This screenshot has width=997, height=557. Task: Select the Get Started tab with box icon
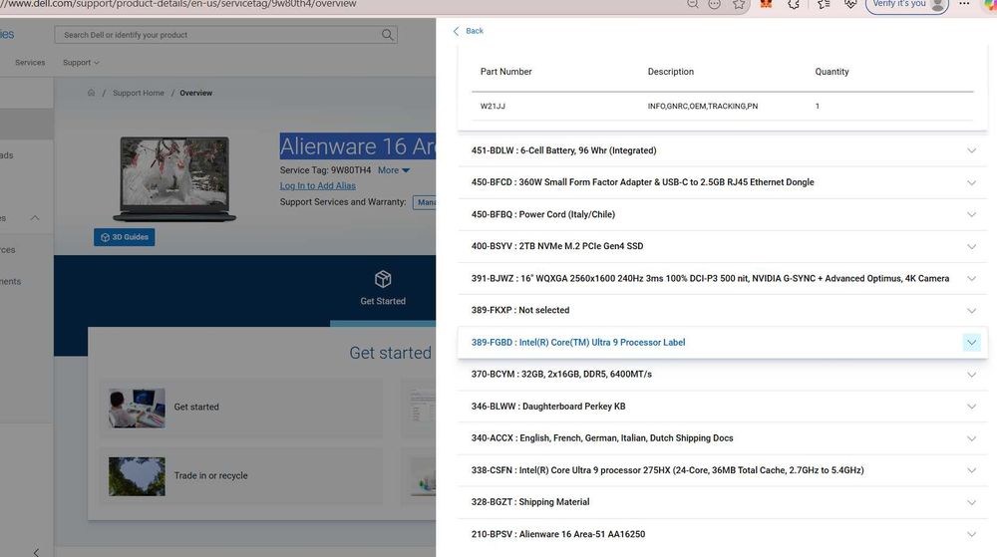click(383, 288)
